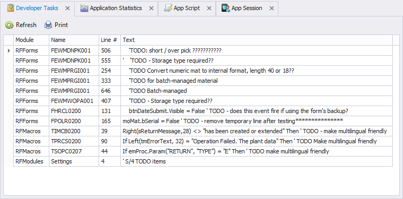Click the Text column header
The image size is (403, 199).
(257, 40)
